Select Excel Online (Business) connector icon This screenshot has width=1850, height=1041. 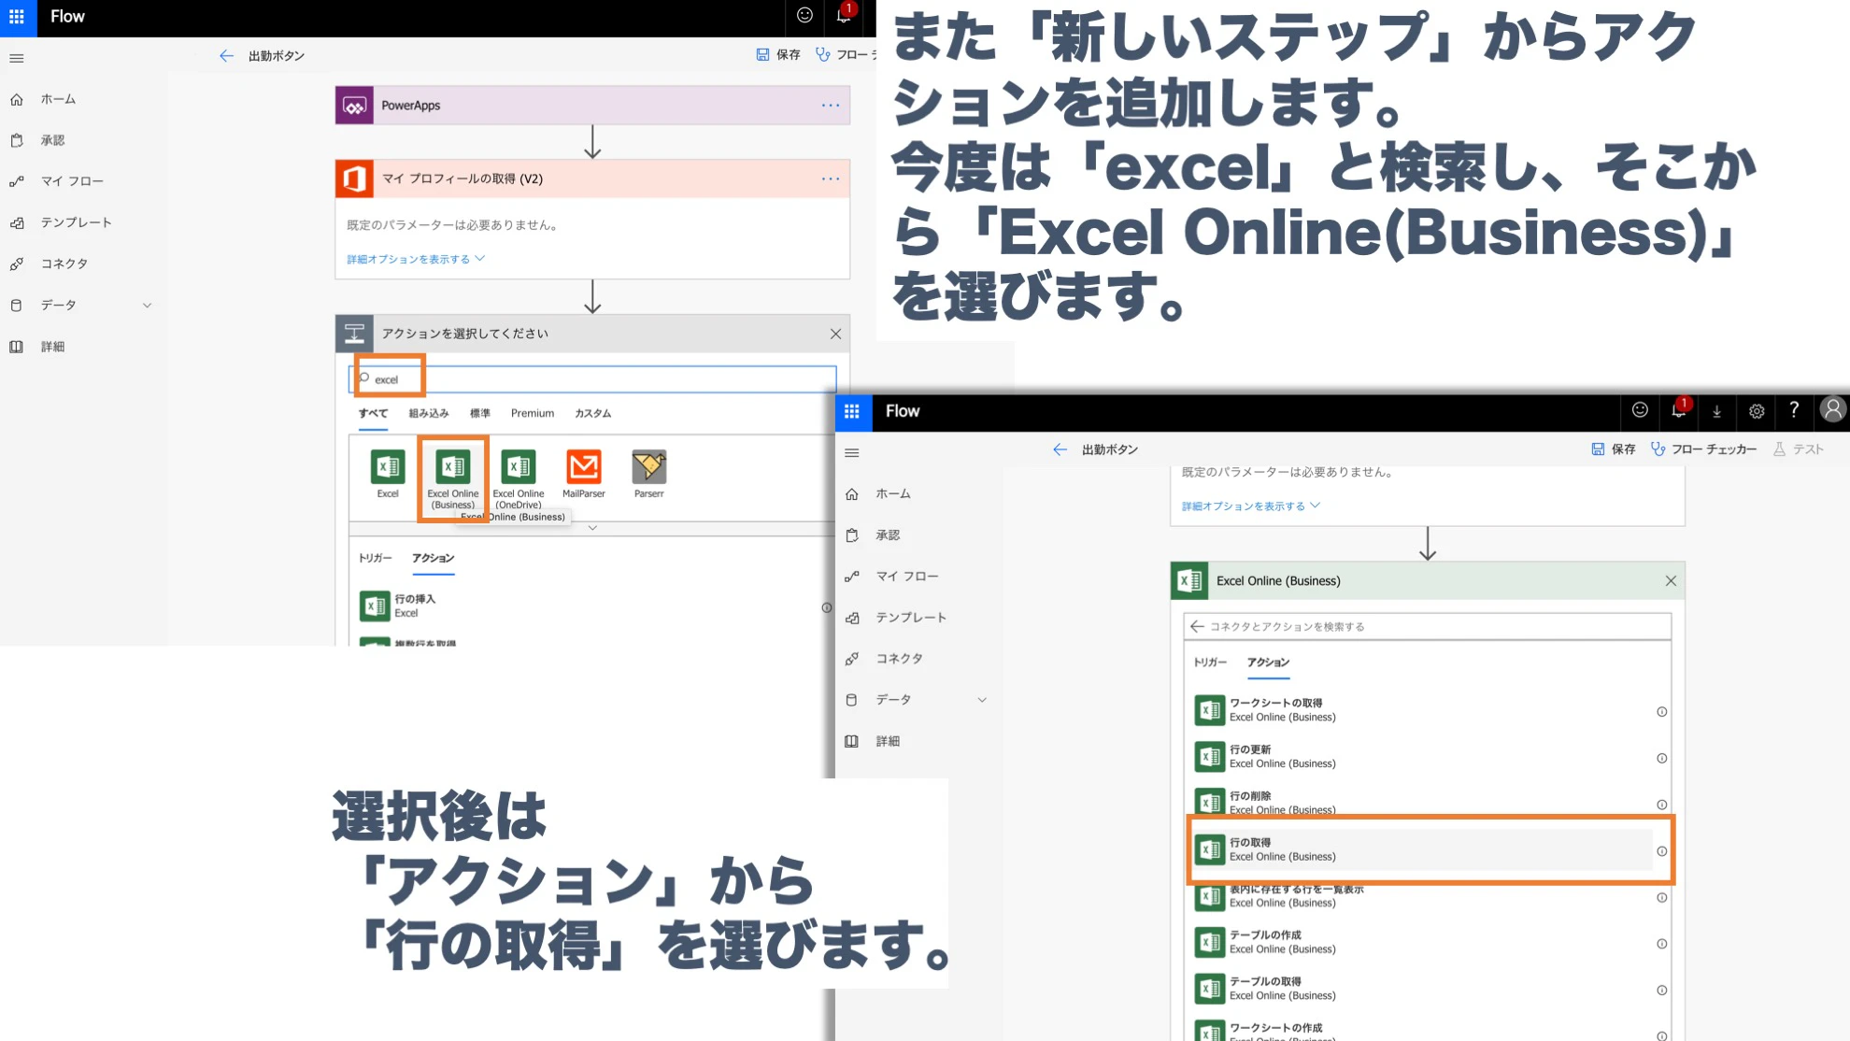[x=453, y=466]
